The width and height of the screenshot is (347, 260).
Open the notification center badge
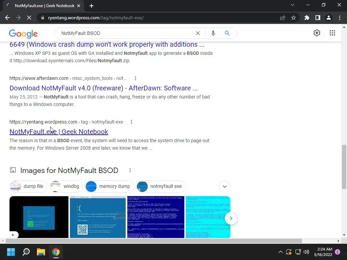(x=338, y=252)
